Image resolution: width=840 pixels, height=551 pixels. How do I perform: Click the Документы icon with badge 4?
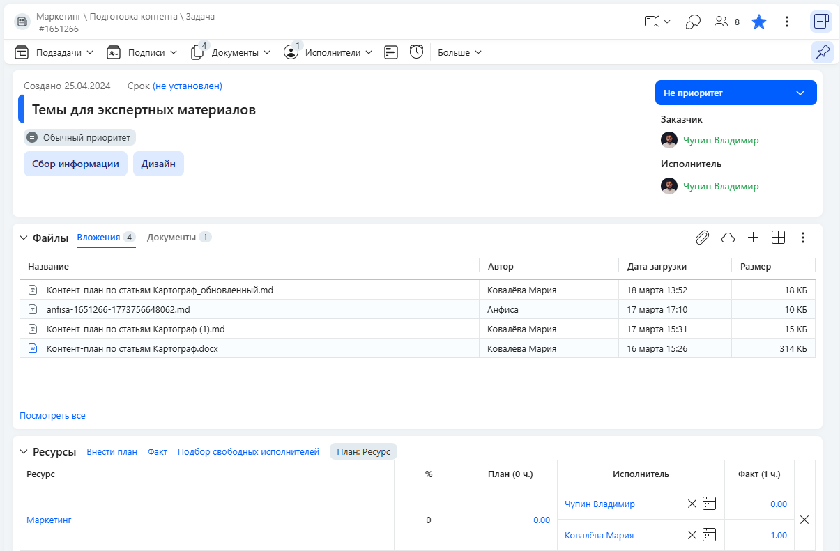coord(198,52)
